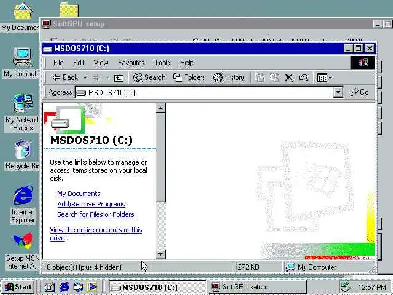The height and width of the screenshot is (295, 393).
Task: Click the Copy To toolbar icon
Action: [274, 77]
